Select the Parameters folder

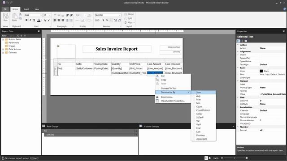[x=12, y=43]
